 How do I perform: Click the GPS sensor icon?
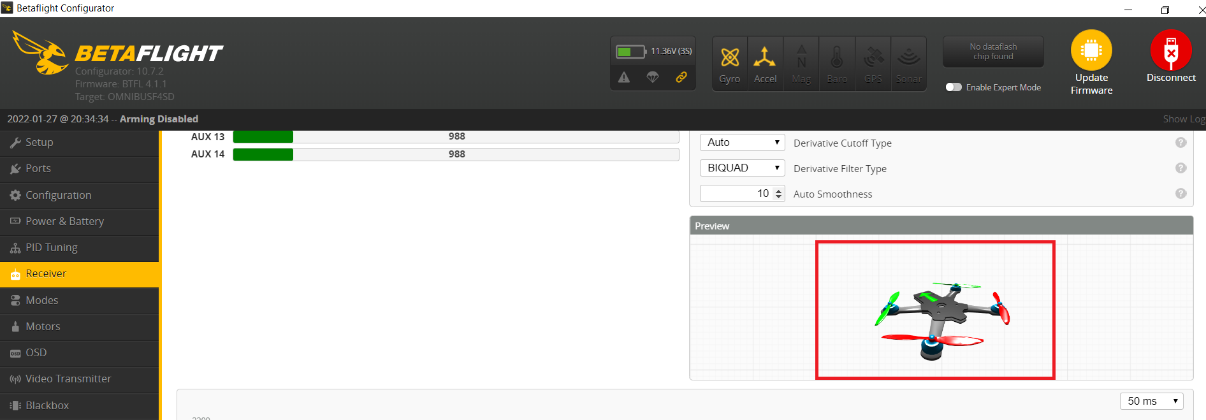[873, 57]
